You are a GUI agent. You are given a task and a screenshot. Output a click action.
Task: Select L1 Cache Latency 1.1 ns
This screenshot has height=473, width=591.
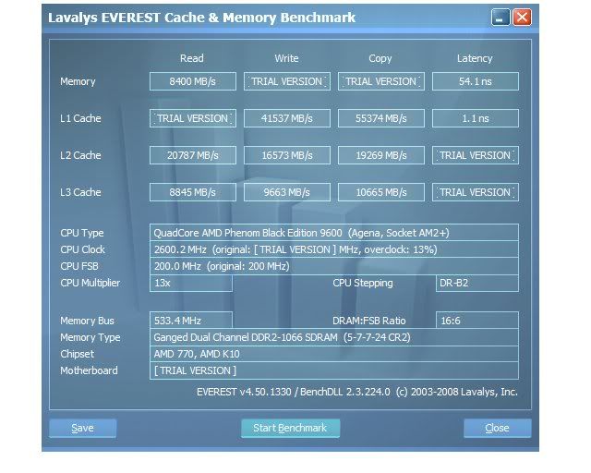(476, 118)
